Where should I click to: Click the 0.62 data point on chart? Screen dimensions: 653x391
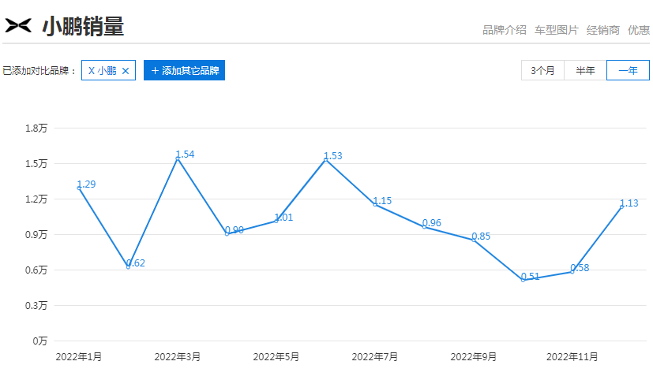(x=128, y=267)
